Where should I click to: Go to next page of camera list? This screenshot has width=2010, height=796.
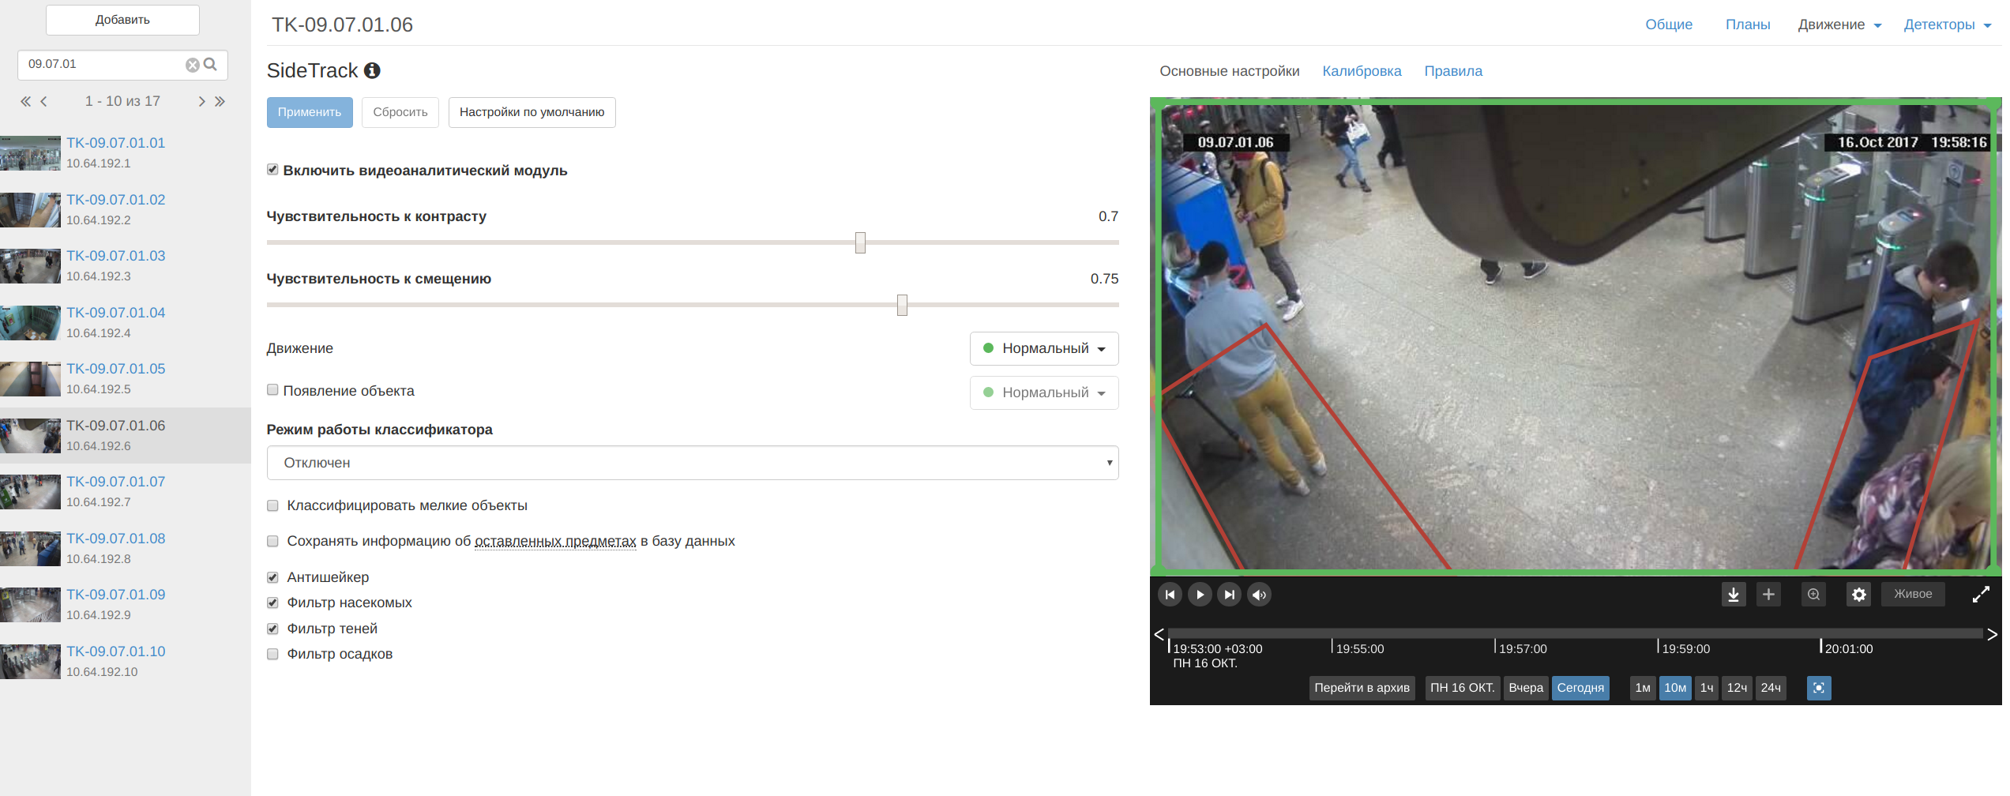pos(201,101)
